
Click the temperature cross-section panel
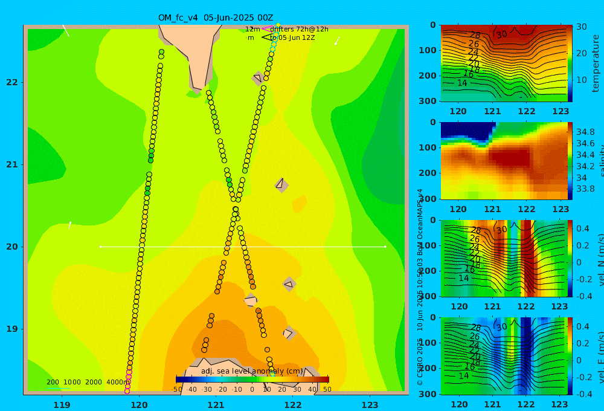[x=504, y=63]
